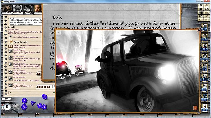Click the small icon button beside TOOLS
The height and width of the screenshot is (118, 211).
tap(207, 13)
